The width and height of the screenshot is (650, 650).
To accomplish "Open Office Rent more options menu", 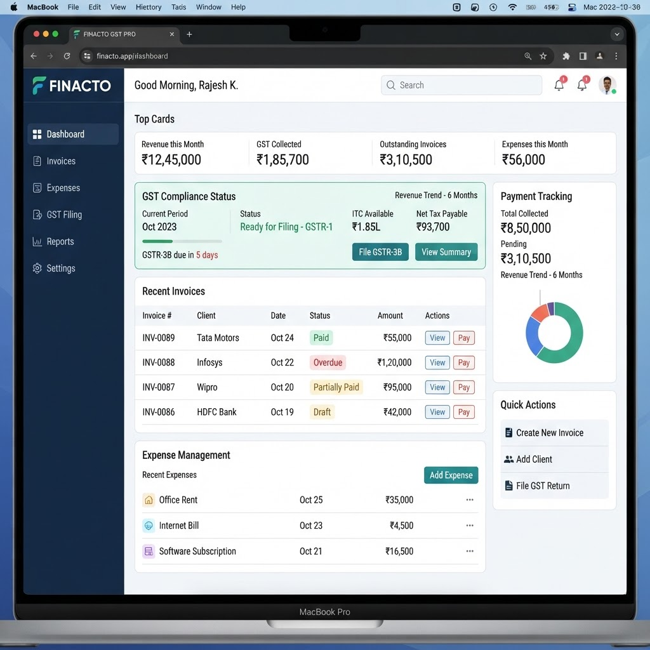I will [x=470, y=500].
